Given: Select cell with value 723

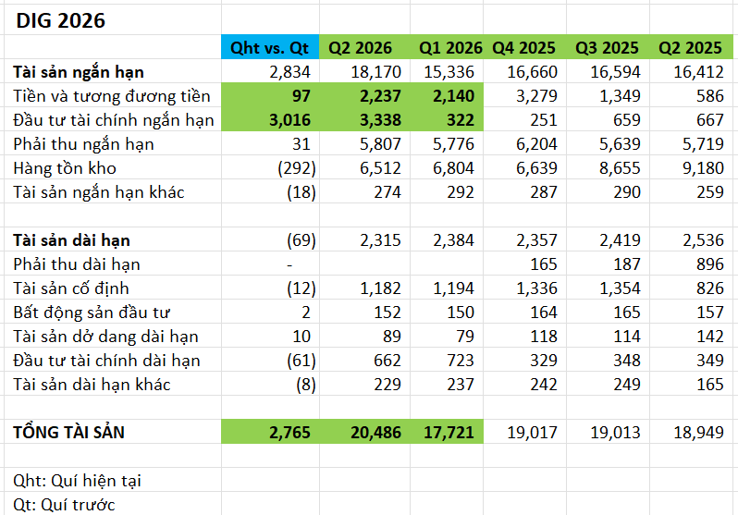Looking at the screenshot, I should tap(447, 360).
